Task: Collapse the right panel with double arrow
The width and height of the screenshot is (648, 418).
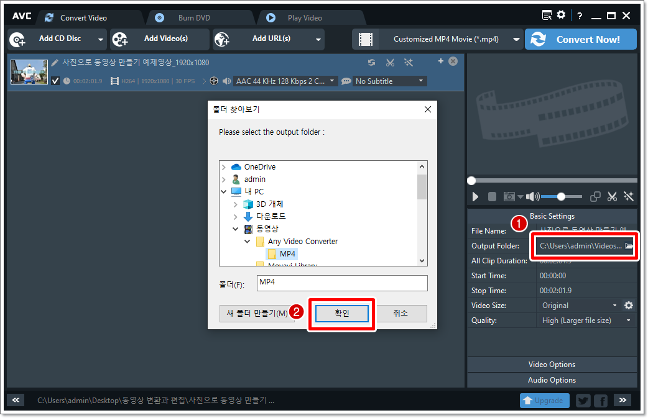Action: tap(623, 400)
